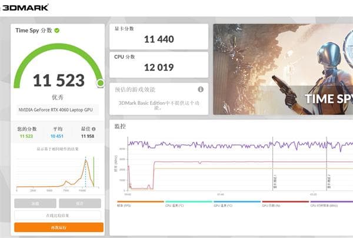Click the TIME SPY benchmark thumbnail image
Image resolution: width=353 pixels, height=238 pixels.
click(283, 69)
